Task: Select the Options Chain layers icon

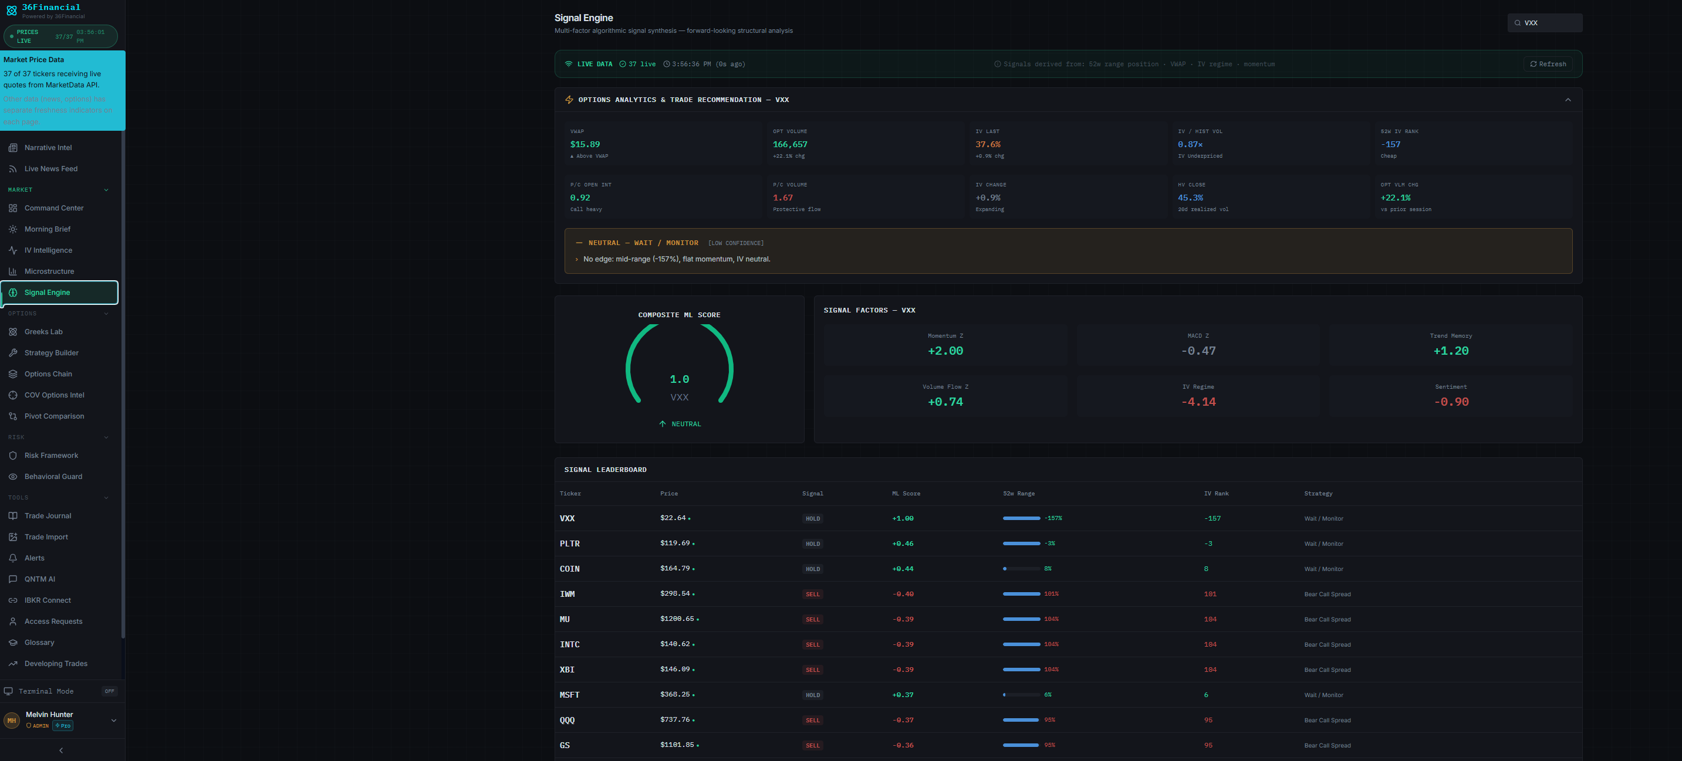Action: [13, 374]
